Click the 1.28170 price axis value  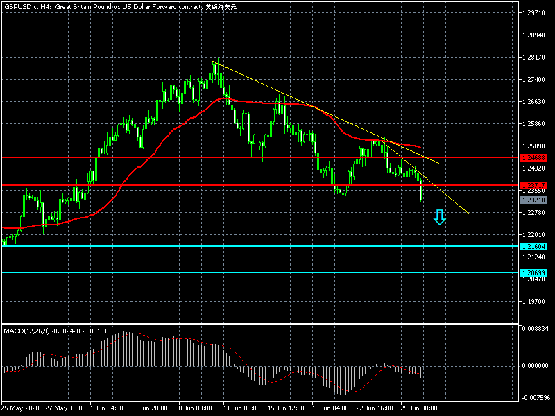[533, 58]
